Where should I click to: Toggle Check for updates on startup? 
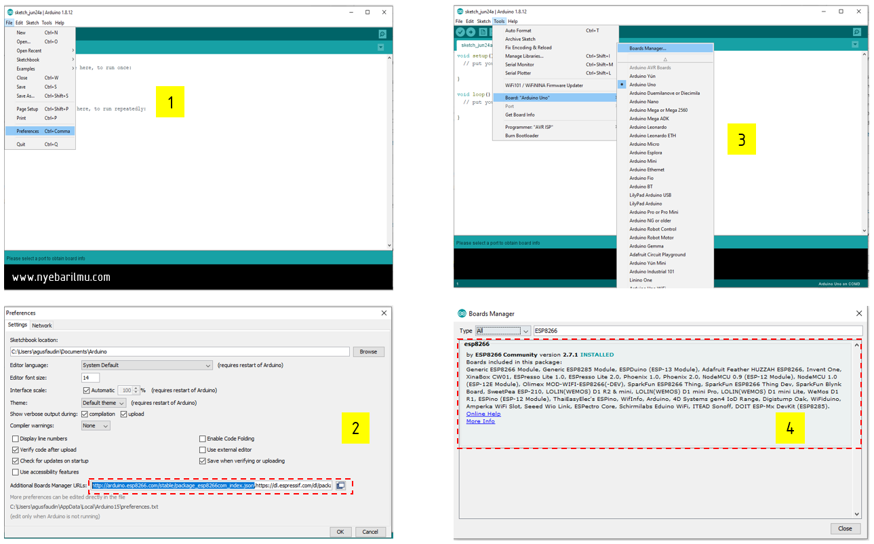16,461
